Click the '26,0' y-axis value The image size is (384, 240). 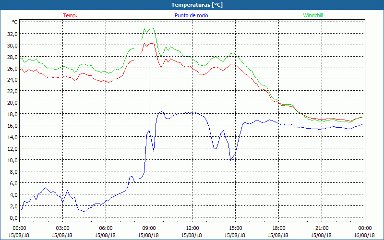[13, 68]
